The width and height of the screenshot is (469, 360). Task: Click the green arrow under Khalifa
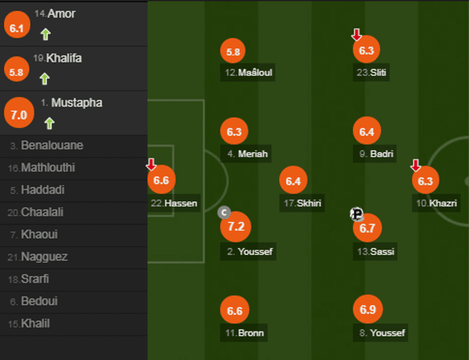point(45,78)
